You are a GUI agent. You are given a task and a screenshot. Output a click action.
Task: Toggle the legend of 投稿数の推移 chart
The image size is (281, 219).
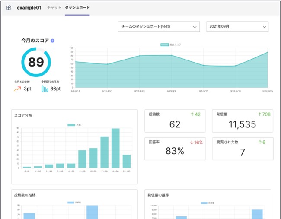coord(74,203)
